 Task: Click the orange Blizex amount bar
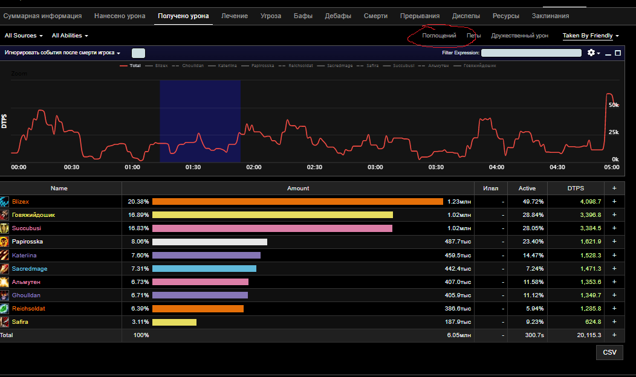[x=297, y=202]
